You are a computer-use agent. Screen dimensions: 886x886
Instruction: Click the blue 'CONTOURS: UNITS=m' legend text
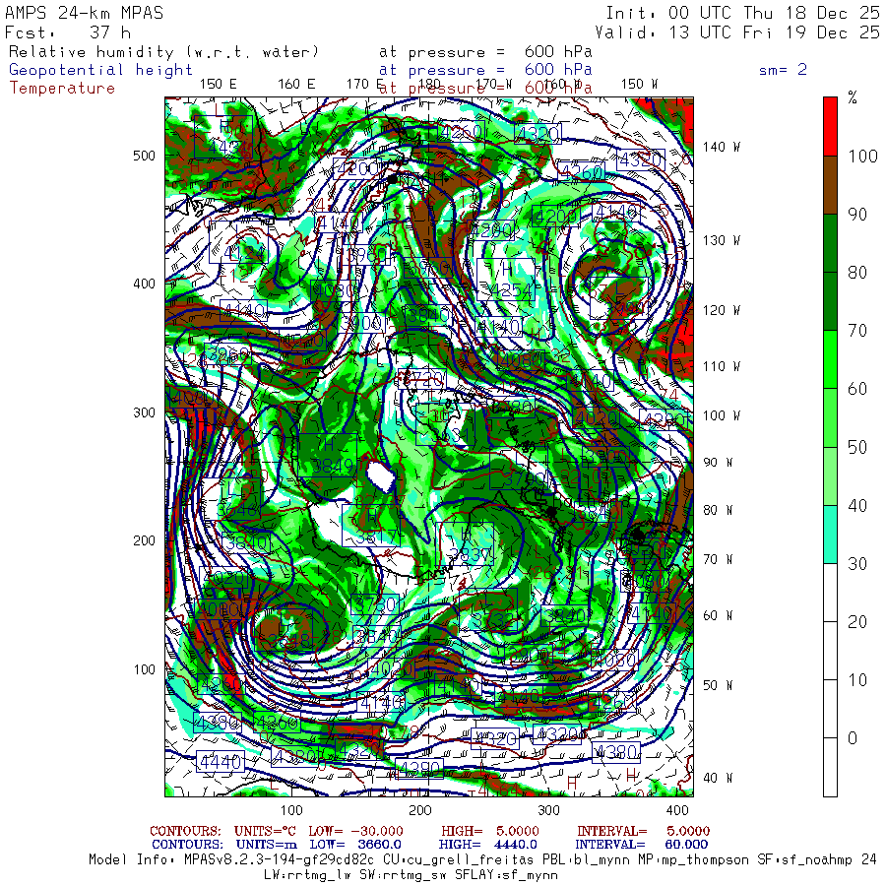coord(224,845)
